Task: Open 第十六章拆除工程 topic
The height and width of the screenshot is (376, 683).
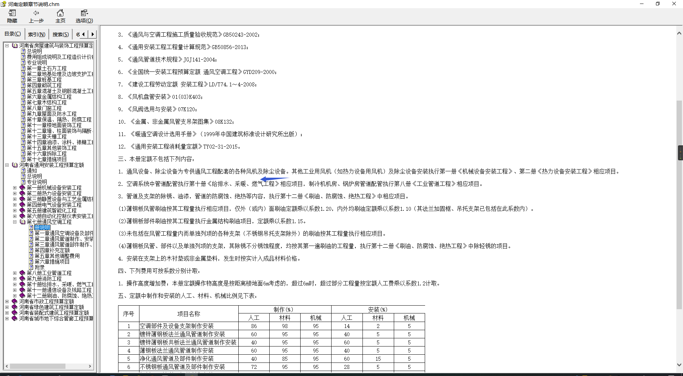Action: pyautogui.click(x=47, y=154)
